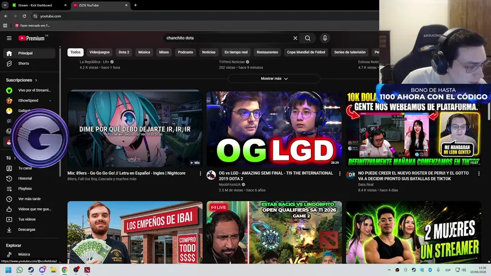This screenshot has height=276, width=491.
Task: Select the Podcasts filter chip
Action: click(185, 52)
